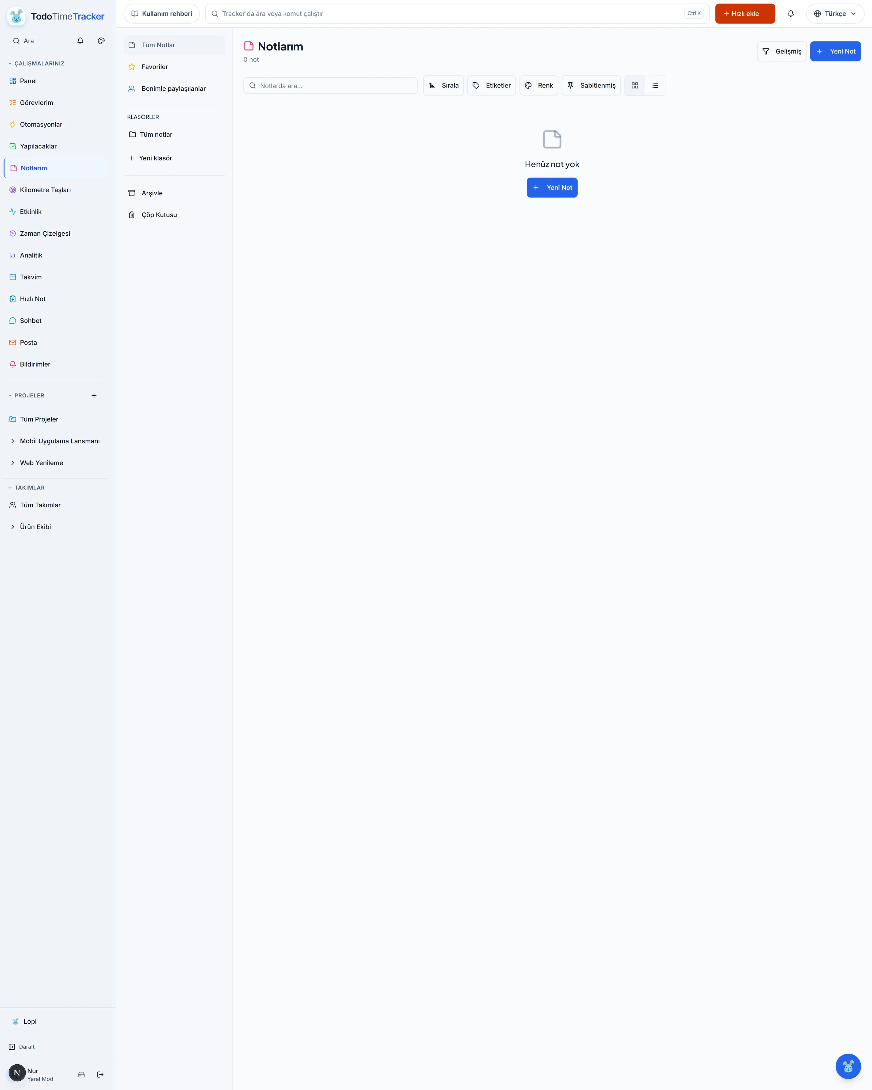Open the Arşivle archive section
The width and height of the screenshot is (872, 1090).
[174, 193]
